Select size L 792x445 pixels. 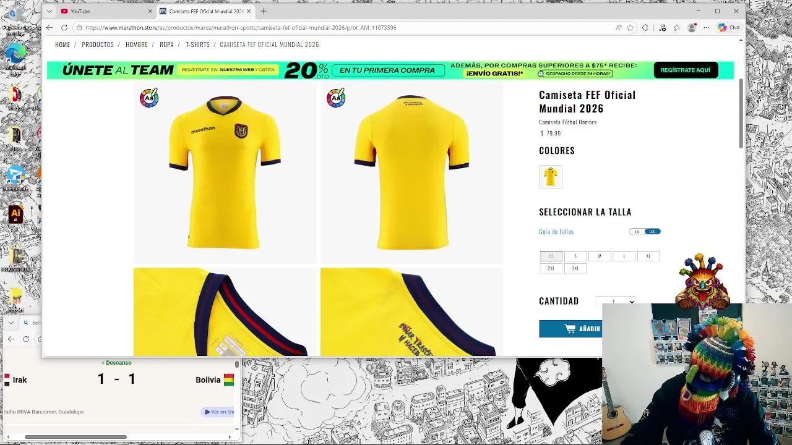(x=624, y=256)
